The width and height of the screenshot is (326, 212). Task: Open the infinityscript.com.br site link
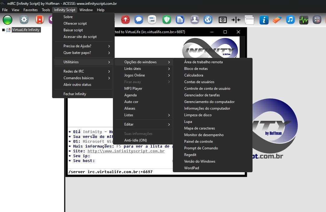pos(126,151)
